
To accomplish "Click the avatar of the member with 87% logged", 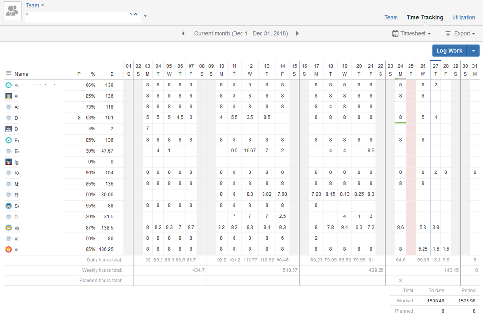I will (9, 227).
